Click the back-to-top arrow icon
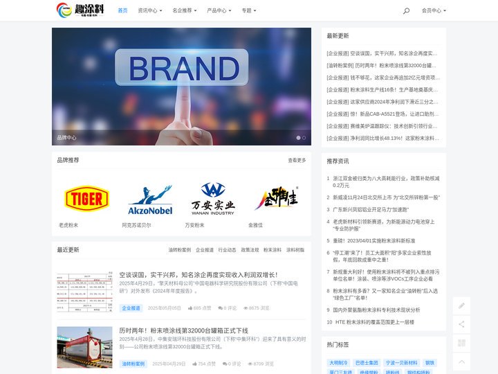 [461, 362]
